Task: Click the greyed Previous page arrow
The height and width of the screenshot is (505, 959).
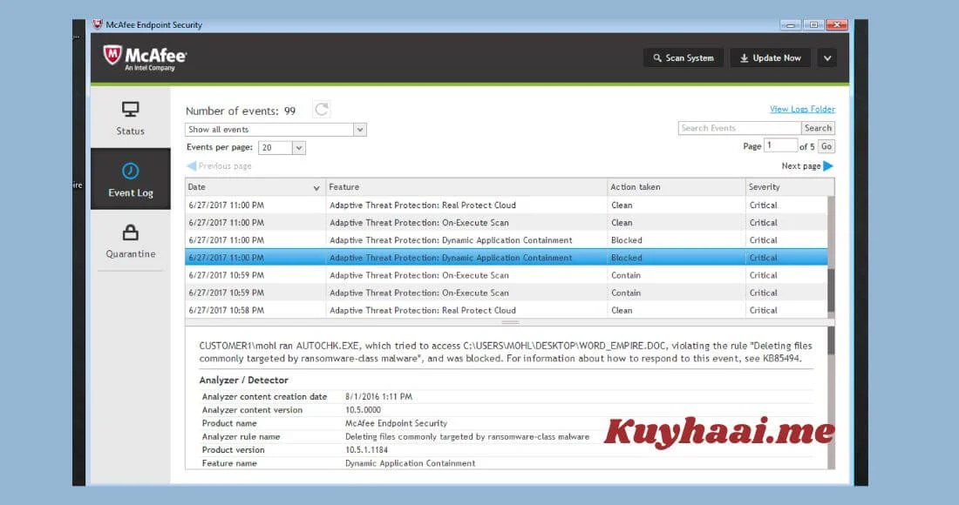Action: [x=192, y=165]
